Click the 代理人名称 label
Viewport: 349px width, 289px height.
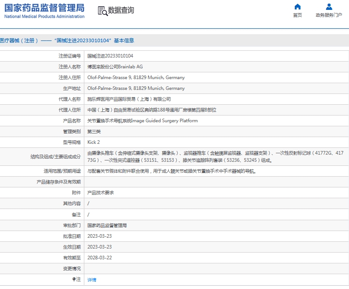70,99
